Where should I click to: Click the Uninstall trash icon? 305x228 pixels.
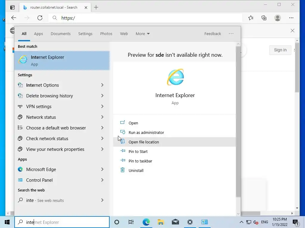tap(122, 170)
